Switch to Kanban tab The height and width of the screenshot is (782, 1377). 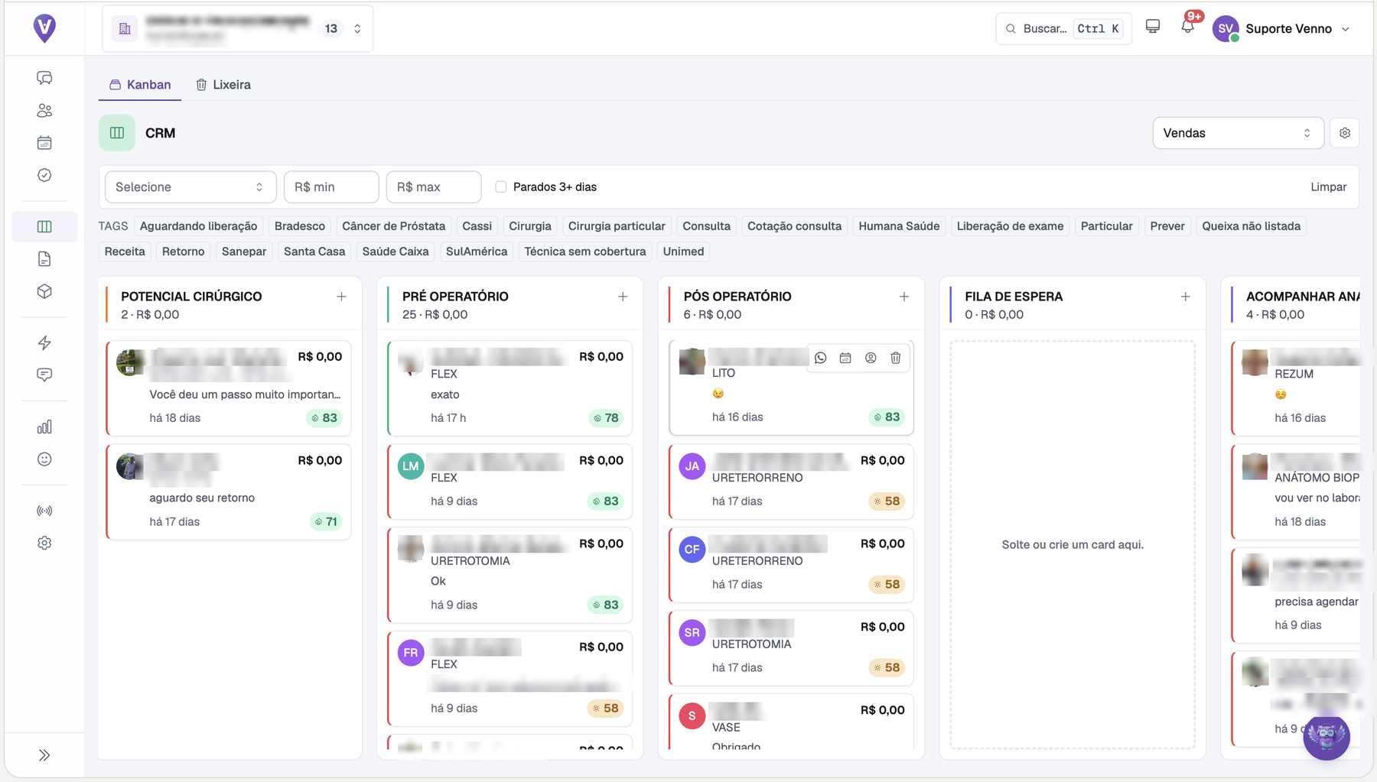point(140,85)
